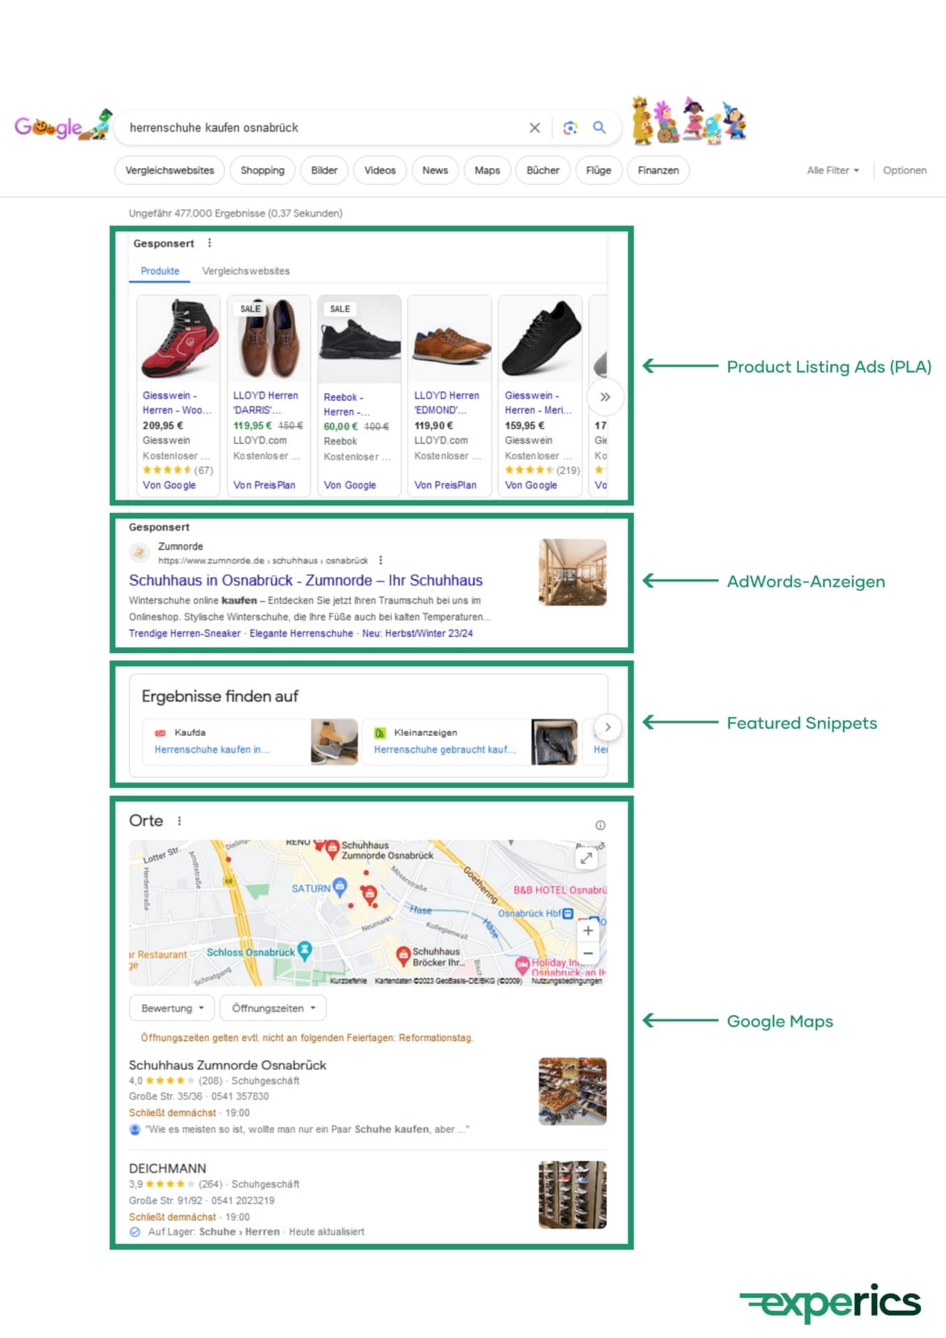946x1338 pixels.
Task: Zoom in on the map
Action: [x=588, y=930]
